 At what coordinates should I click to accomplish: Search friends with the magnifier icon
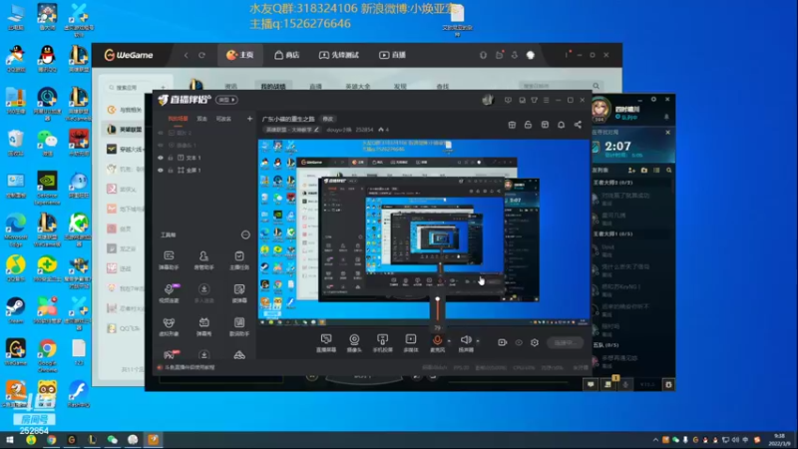point(668,170)
